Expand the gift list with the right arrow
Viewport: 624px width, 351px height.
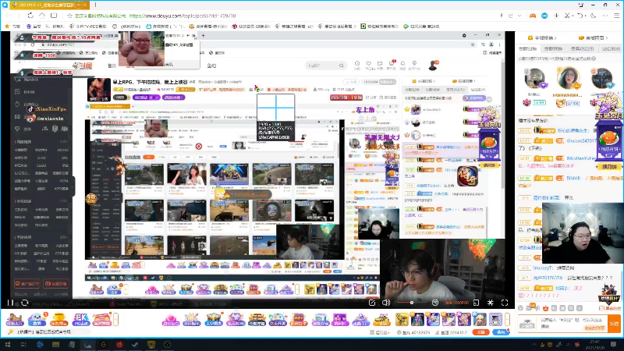(x=507, y=319)
